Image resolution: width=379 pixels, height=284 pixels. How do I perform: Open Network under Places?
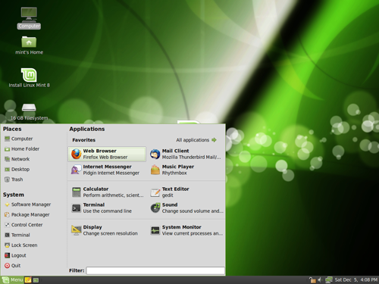point(17,159)
